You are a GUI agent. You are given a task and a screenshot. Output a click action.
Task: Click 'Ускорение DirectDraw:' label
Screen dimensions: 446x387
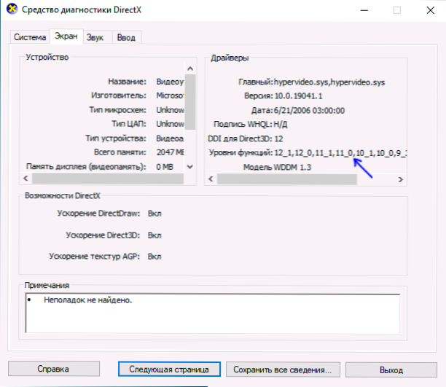(x=98, y=214)
